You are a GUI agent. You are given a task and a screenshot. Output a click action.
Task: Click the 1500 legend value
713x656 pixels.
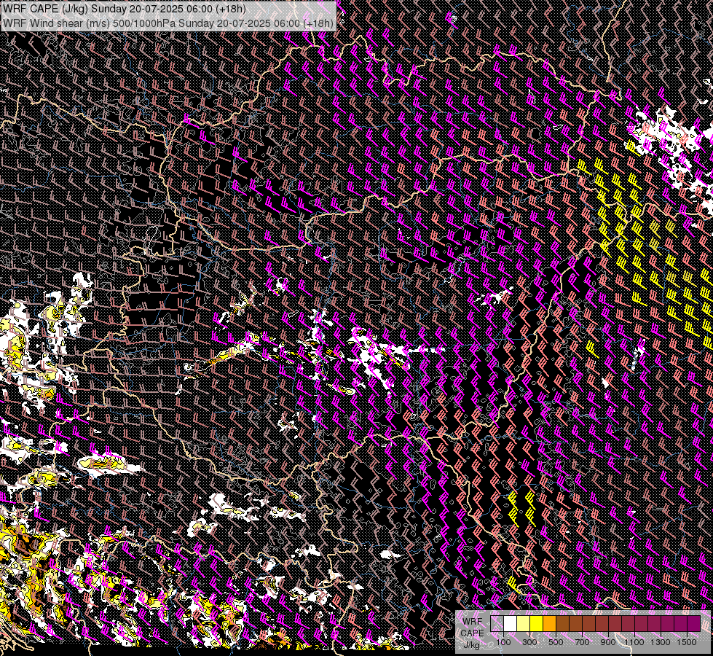[x=687, y=642]
